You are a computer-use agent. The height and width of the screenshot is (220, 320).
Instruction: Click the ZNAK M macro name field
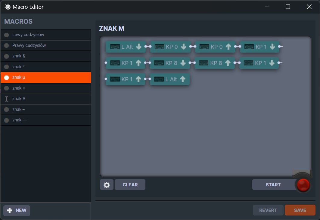click(x=112, y=29)
